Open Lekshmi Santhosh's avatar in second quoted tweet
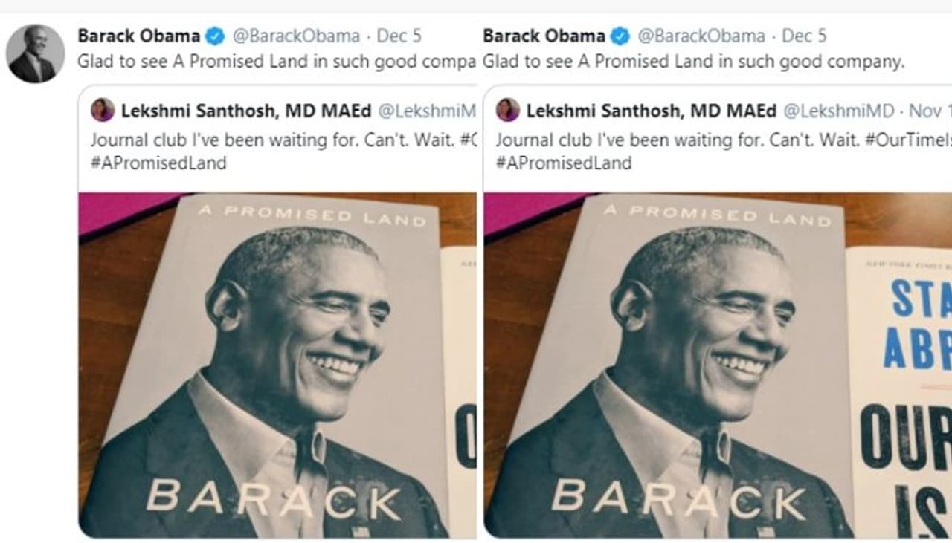The width and height of the screenshot is (952, 543). pos(508,110)
